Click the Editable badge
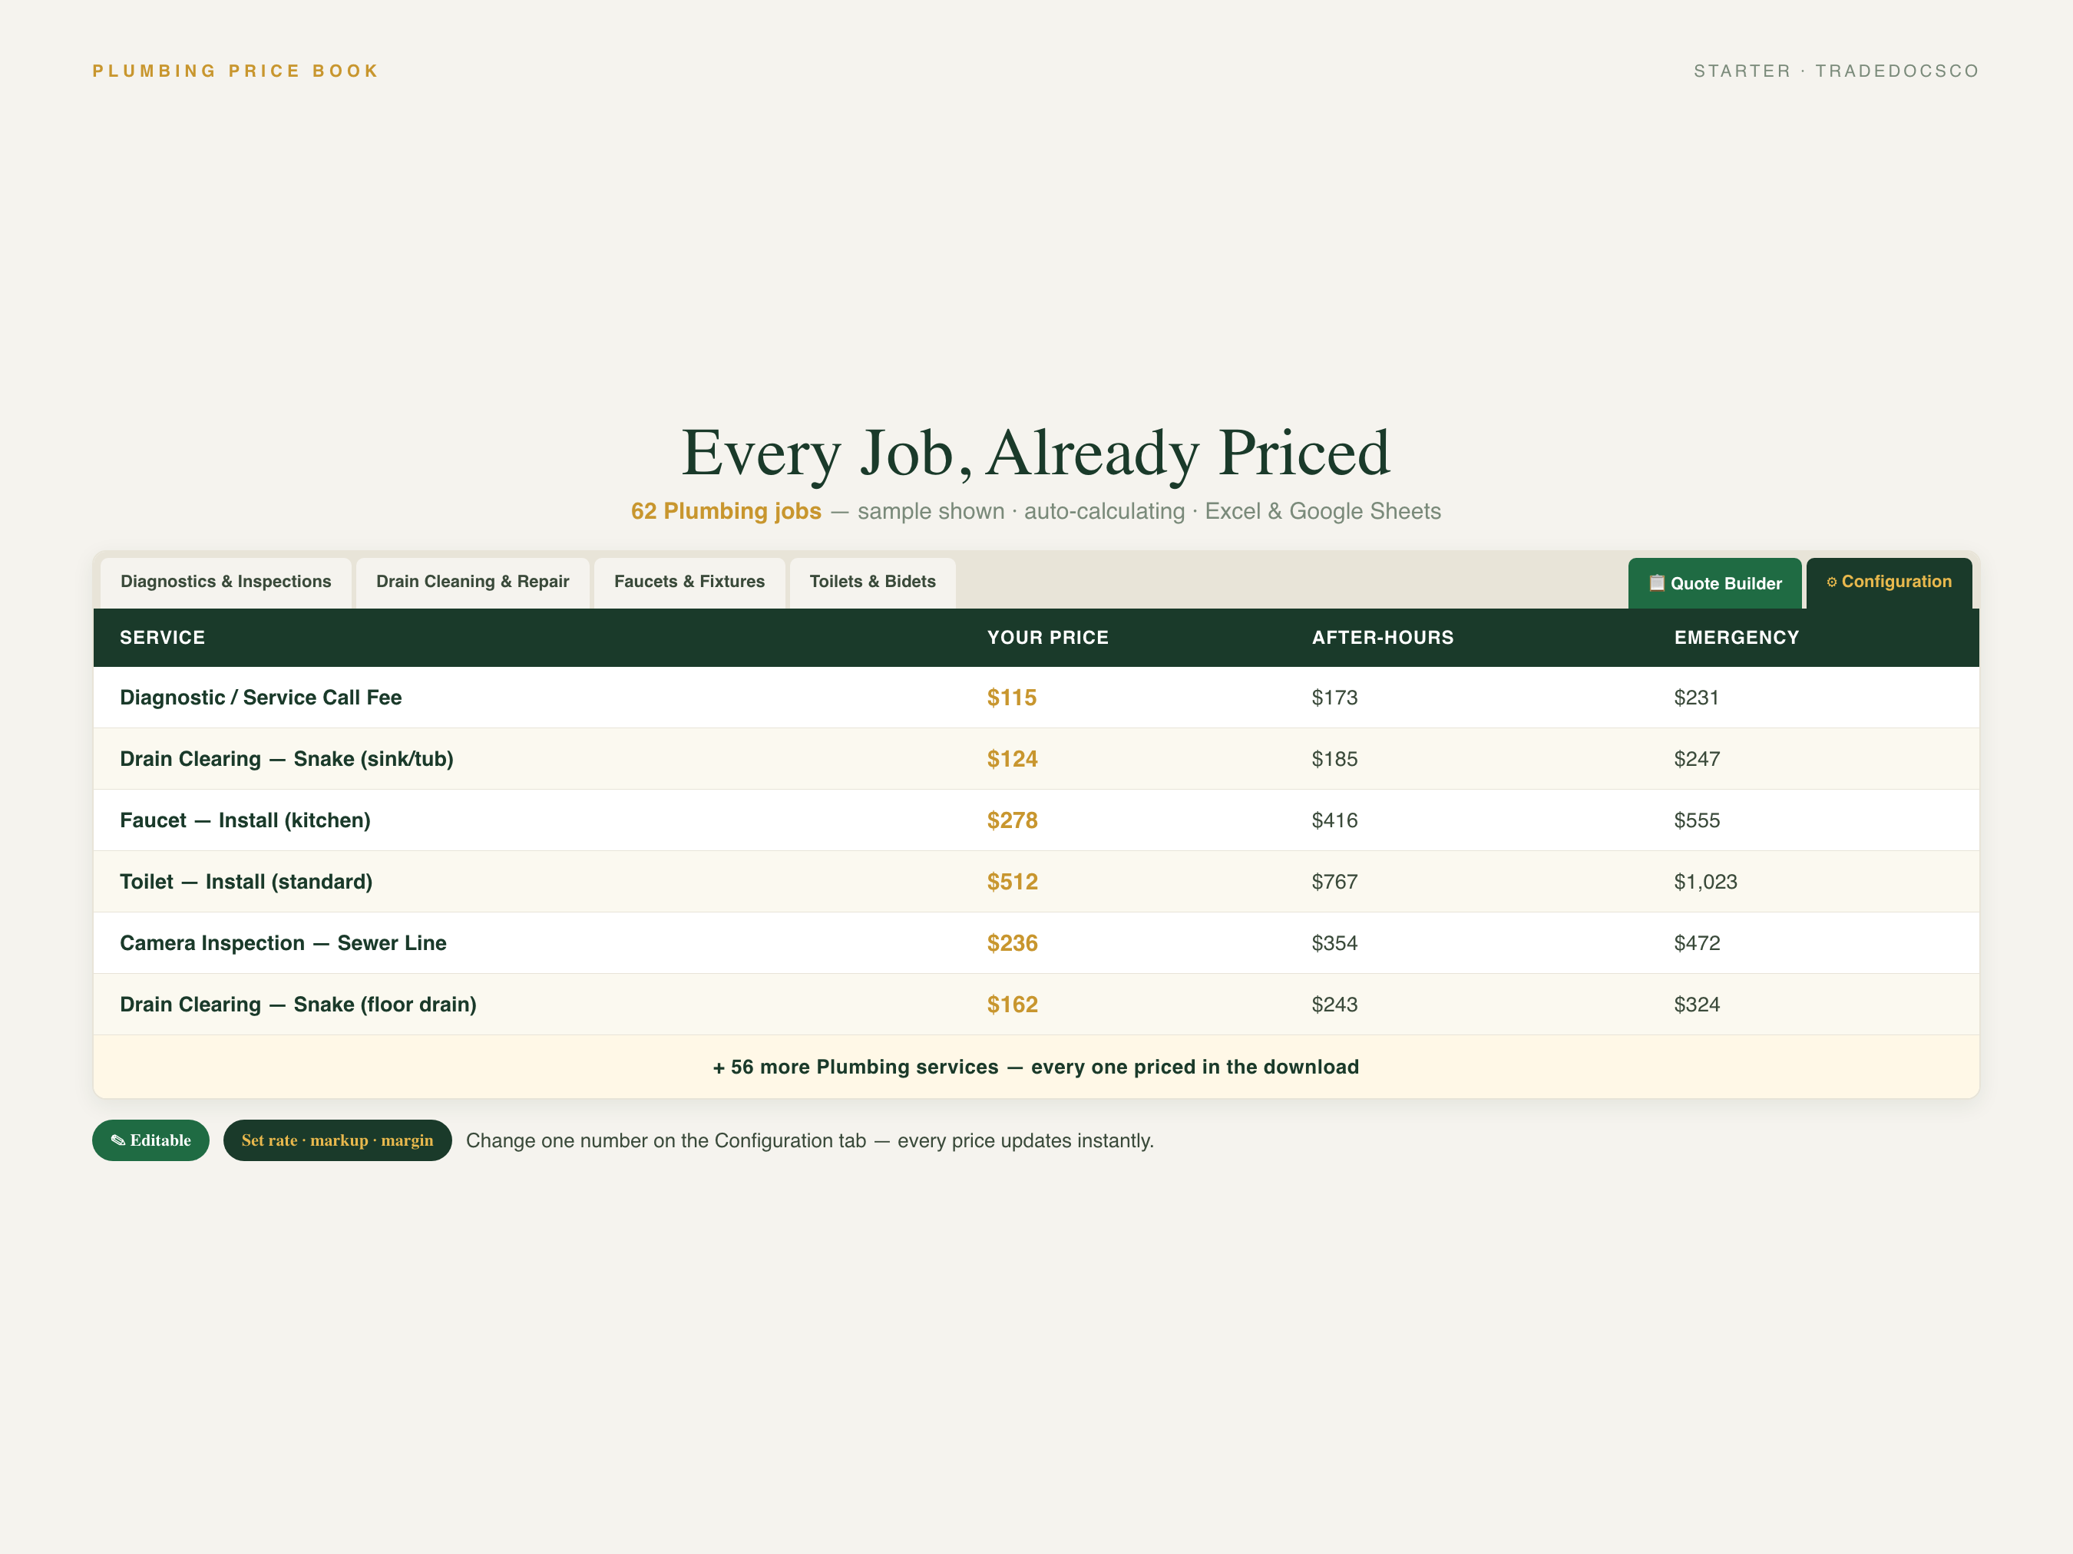The width and height of the screenshot is (2073, 1554). pyautogui.click(x=151, y=1140)
